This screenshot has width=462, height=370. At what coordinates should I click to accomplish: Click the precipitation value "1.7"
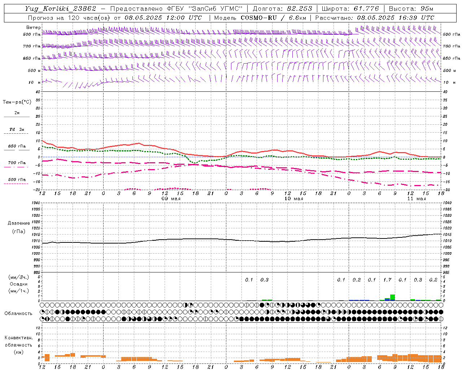[x=387, y=280]
